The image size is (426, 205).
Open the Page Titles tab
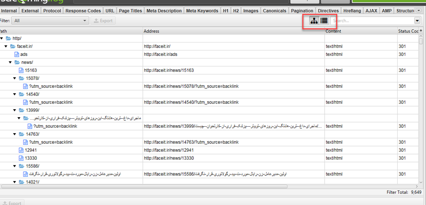[130, 11]
